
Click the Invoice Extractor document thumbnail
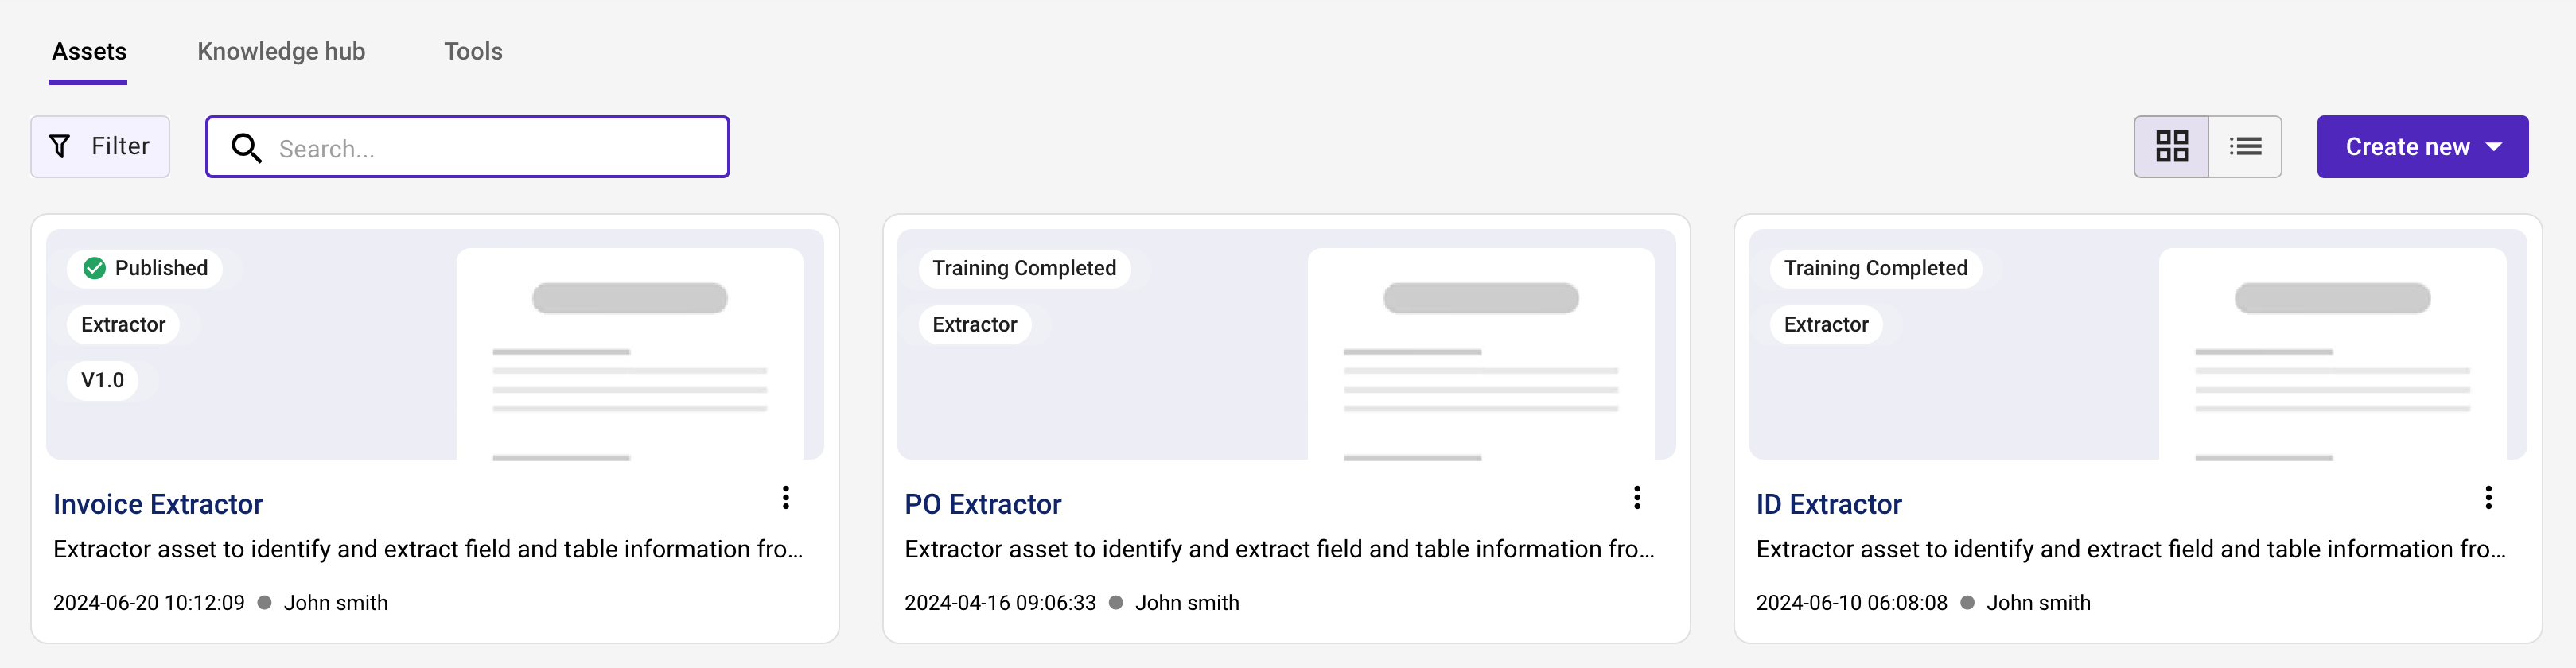pos(630,354)
